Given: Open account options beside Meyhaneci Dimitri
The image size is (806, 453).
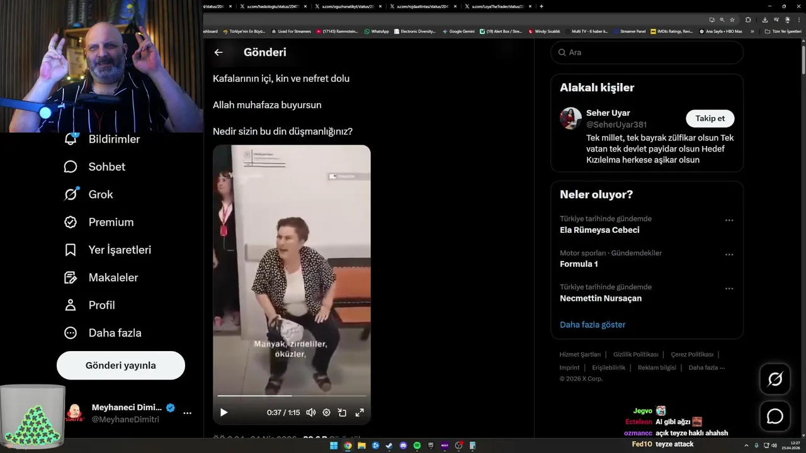Looking at the screenshot, I should [x=187, y=413].
